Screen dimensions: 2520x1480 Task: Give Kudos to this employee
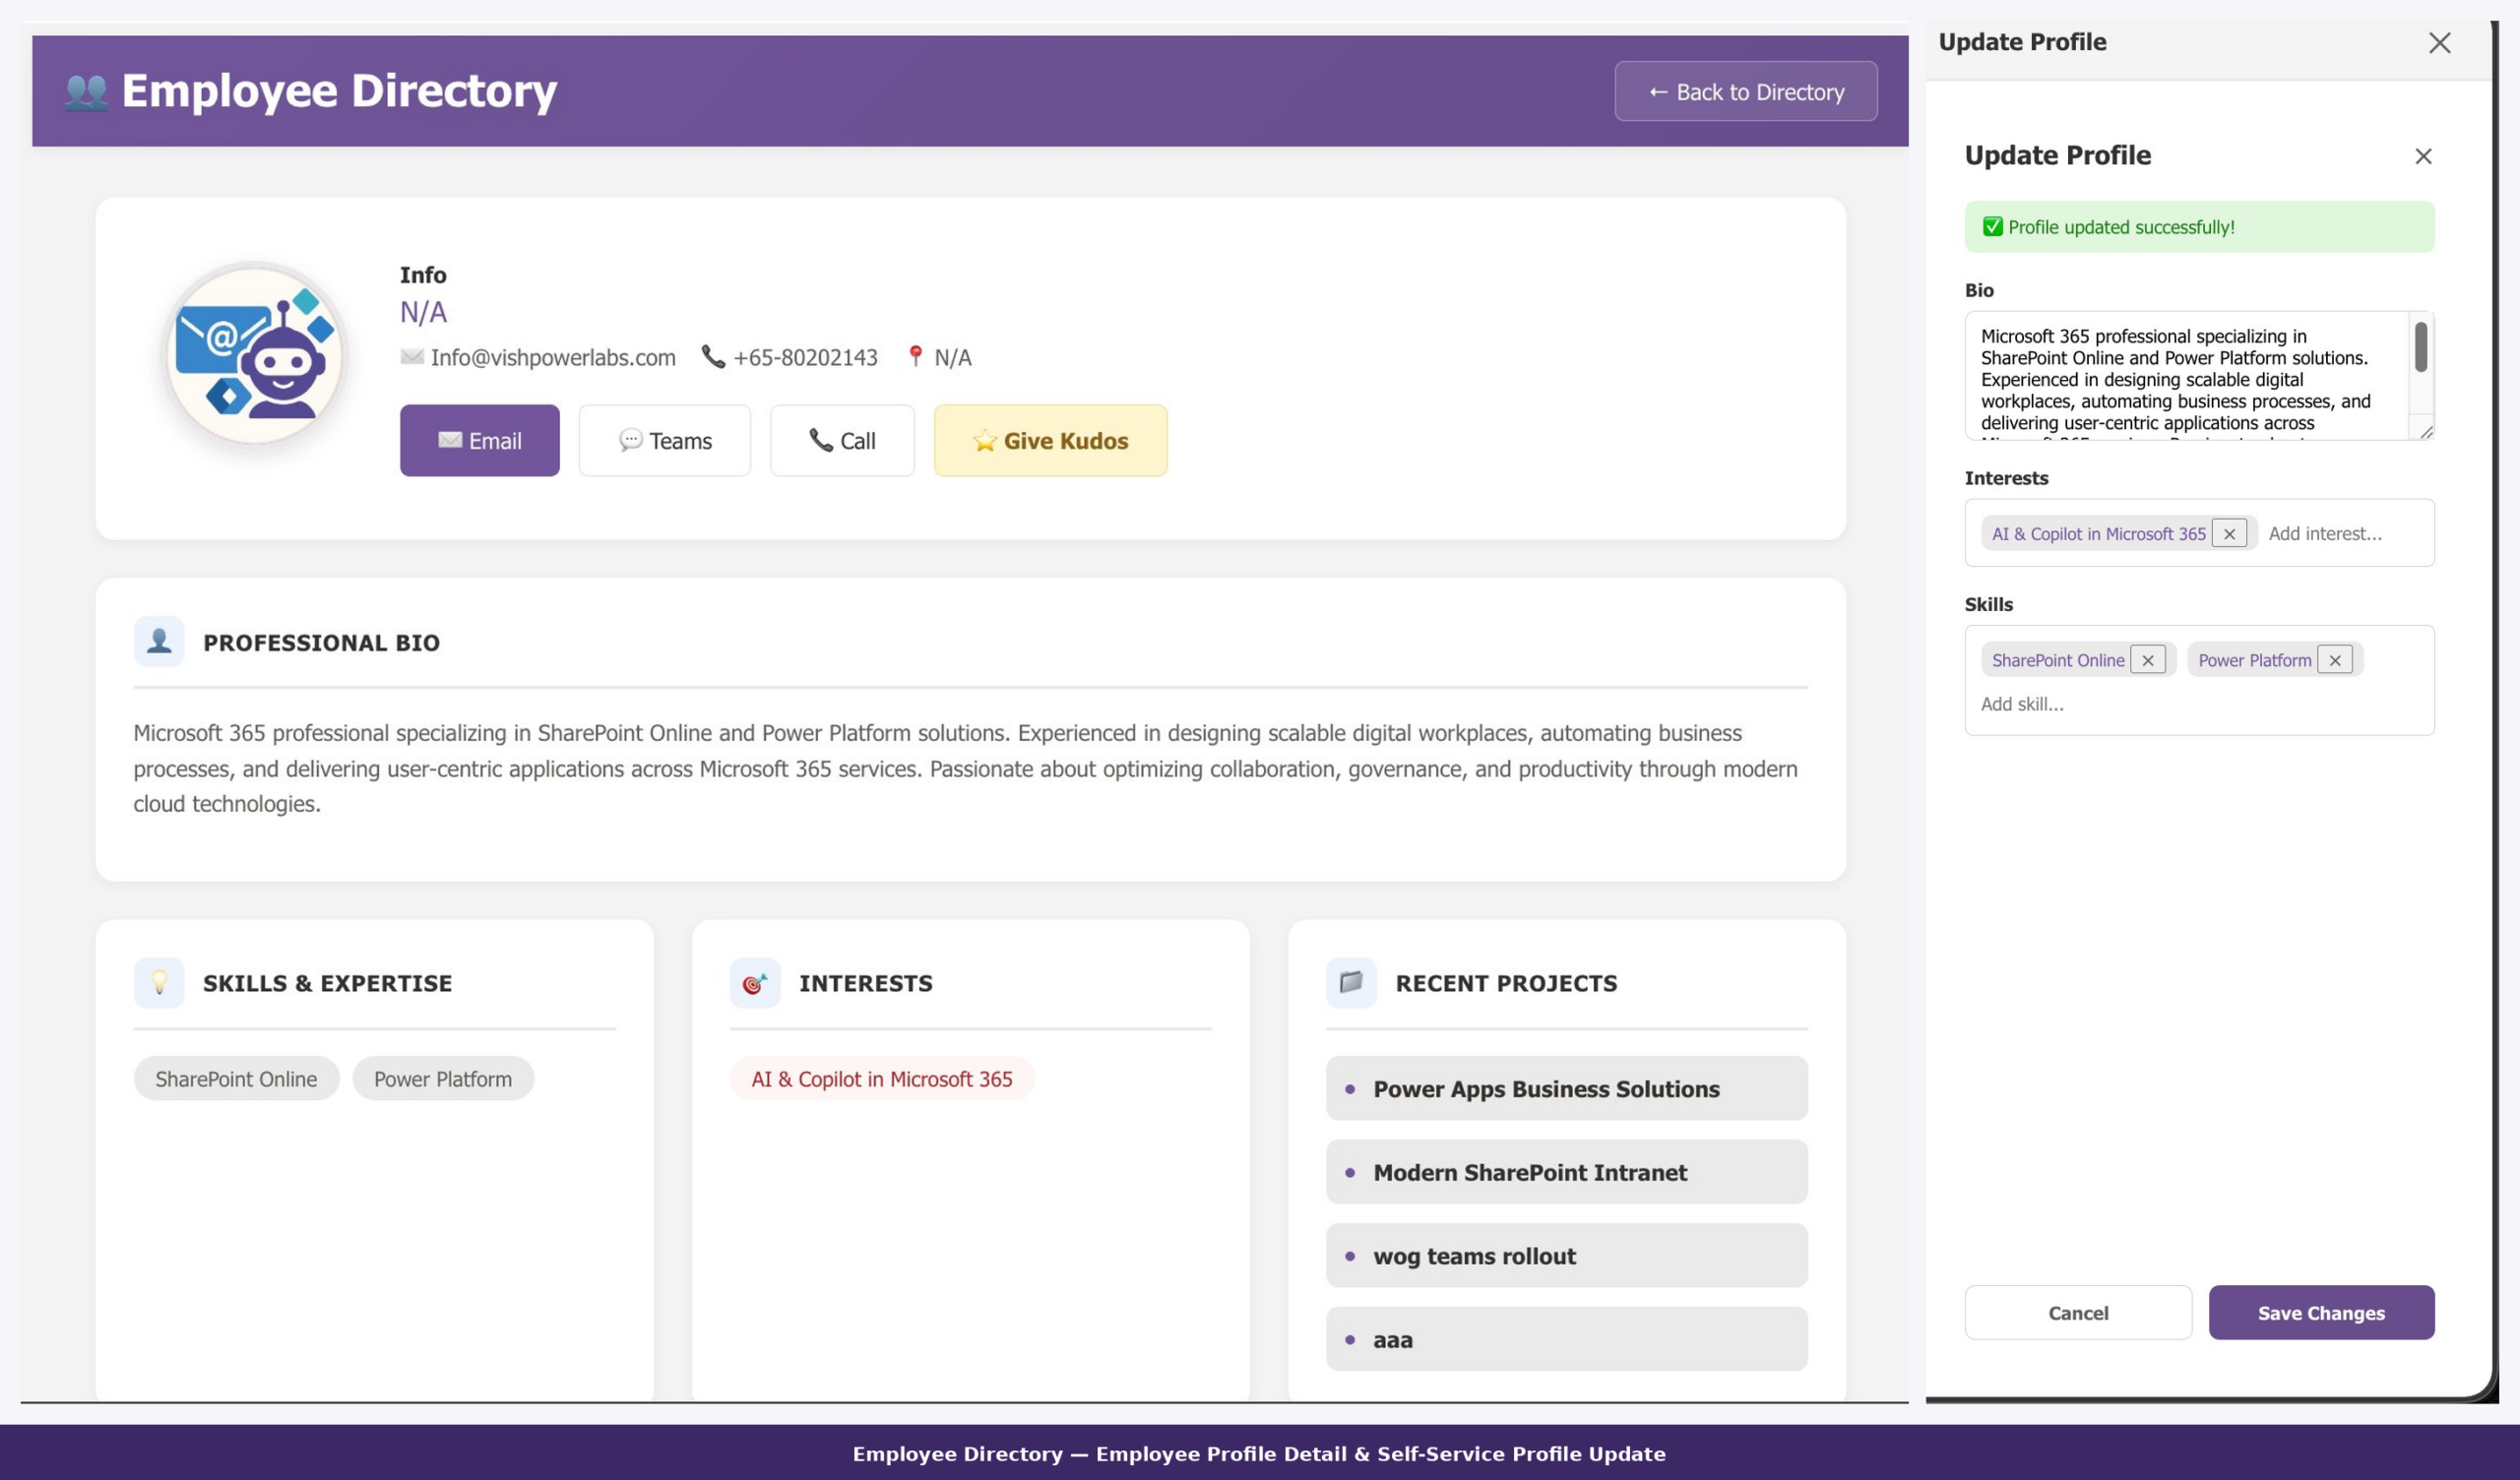(x=1050, y=440)
